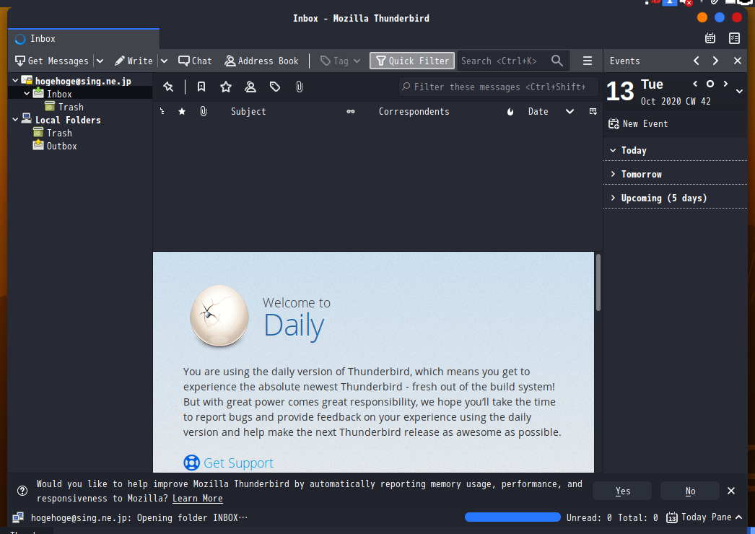Open the Write dropdown arrow

(164, 61)
